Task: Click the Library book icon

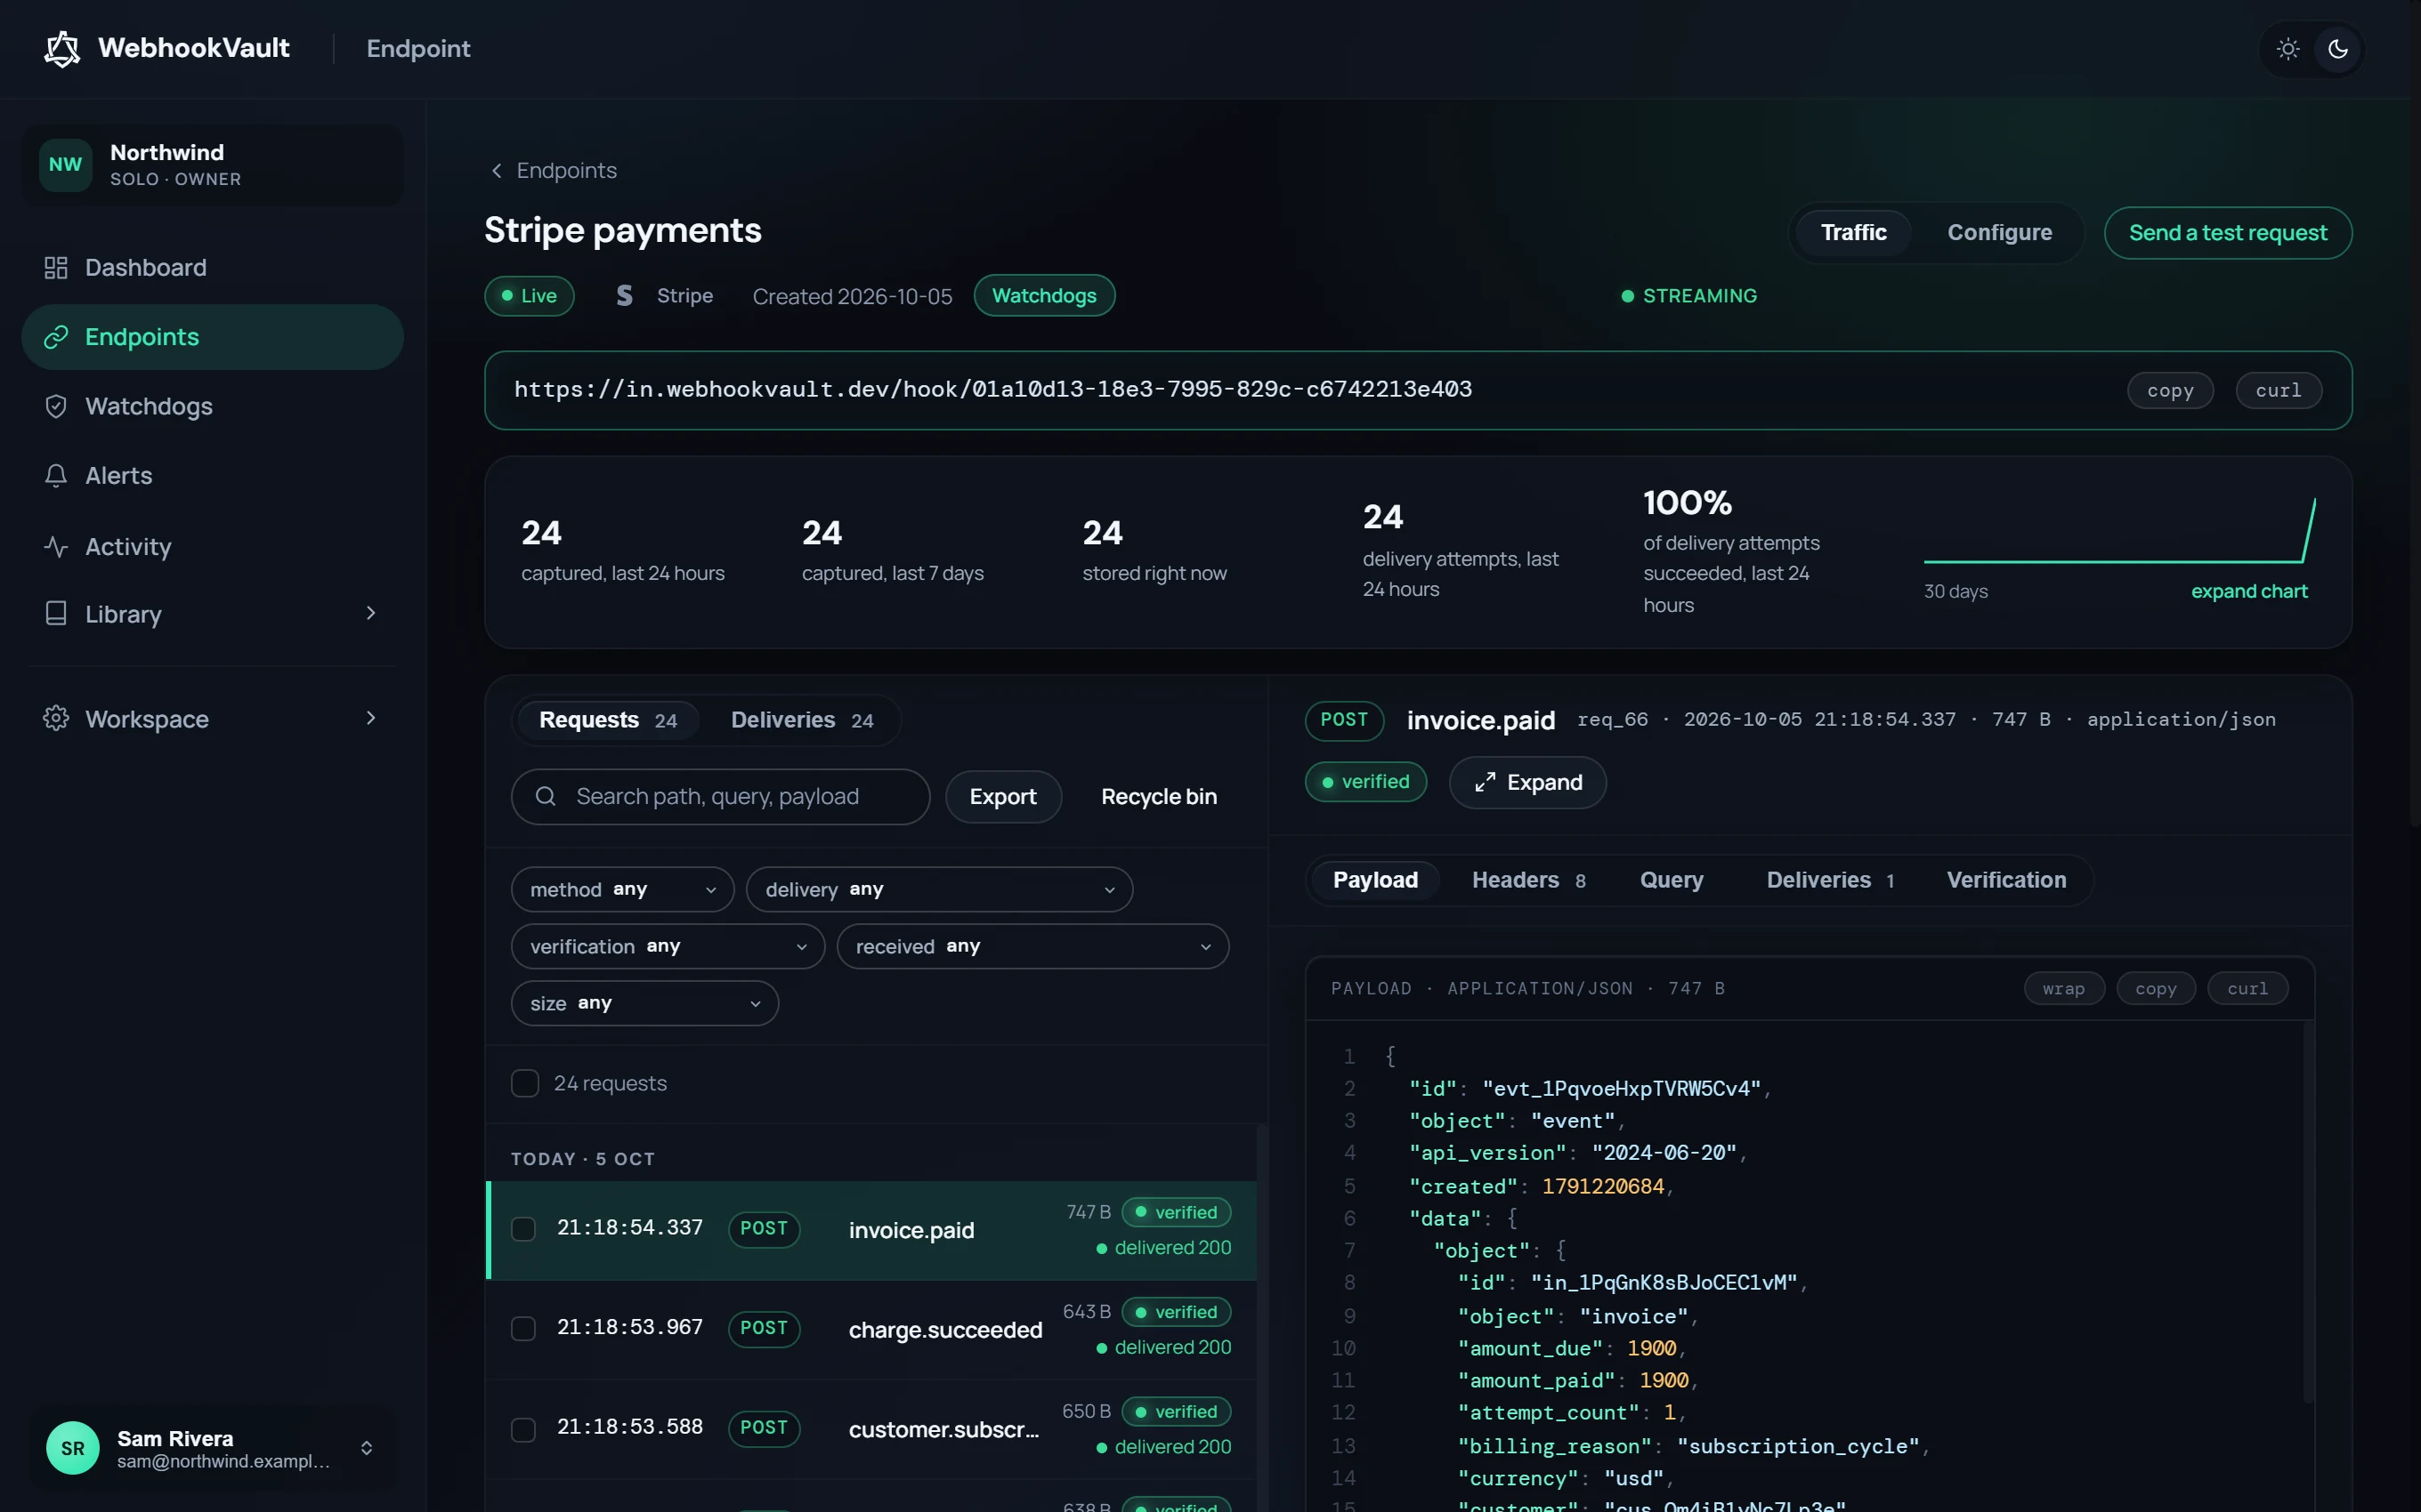Action: tap(56, 613)
